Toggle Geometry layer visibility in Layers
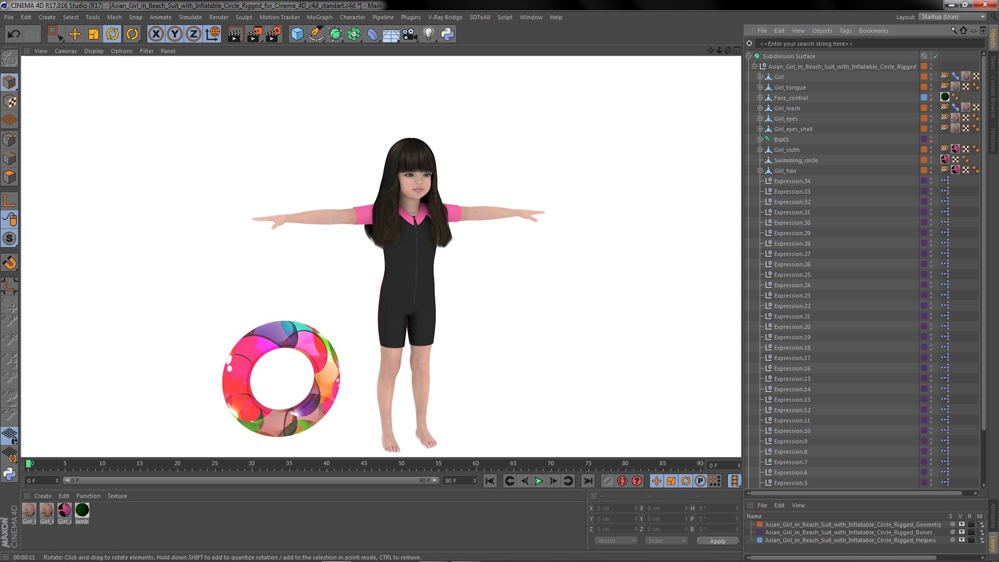Viewport: 999px width, 562px height. (962, 525)
